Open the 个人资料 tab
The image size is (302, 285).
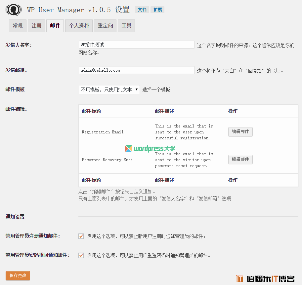click(79, 25)
